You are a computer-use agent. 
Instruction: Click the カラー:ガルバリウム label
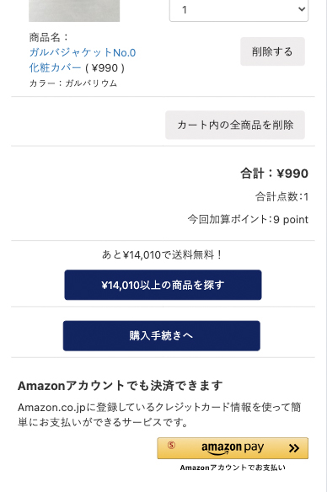coord(73,83)
